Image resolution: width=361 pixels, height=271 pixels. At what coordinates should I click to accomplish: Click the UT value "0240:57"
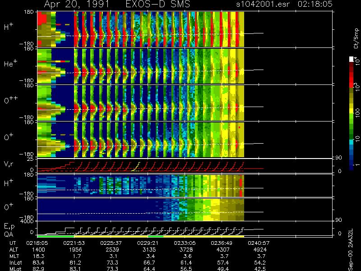click(259, 243)
